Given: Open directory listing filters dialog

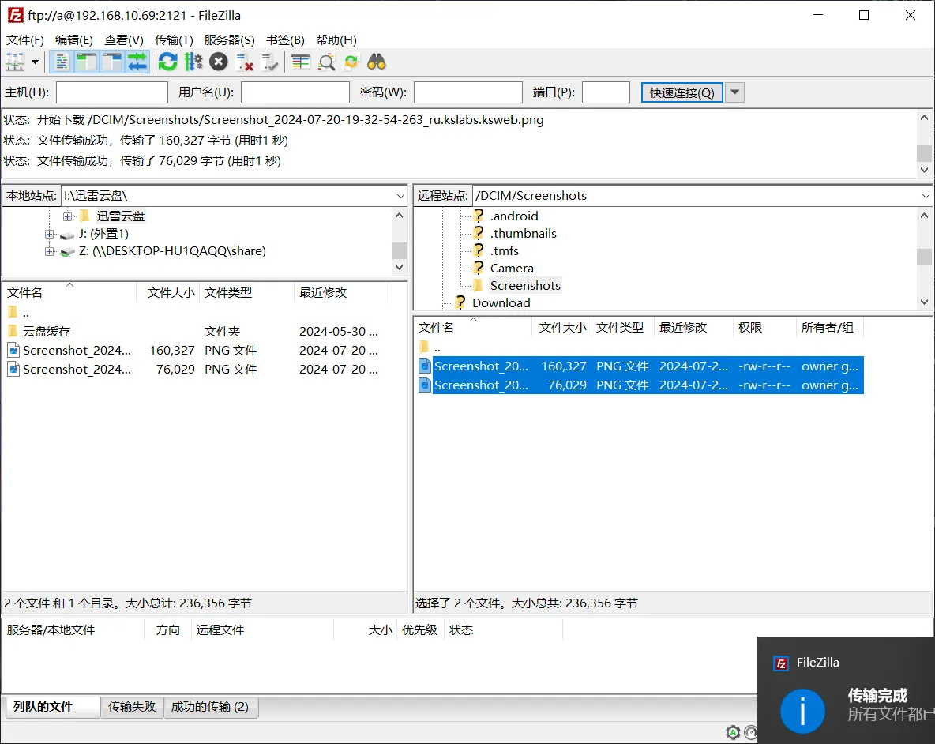Looking at the screenshot, I should click(301, 62).
